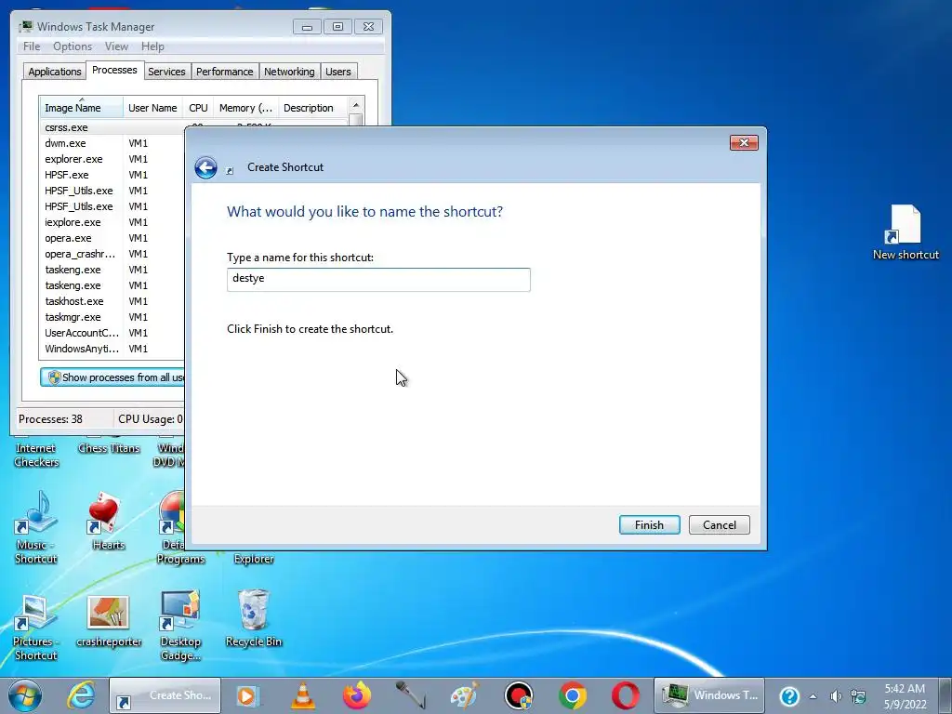Open the Paint palette taskbar icon
This screenshot has height=714, width=952.
(x=465, y=695)
